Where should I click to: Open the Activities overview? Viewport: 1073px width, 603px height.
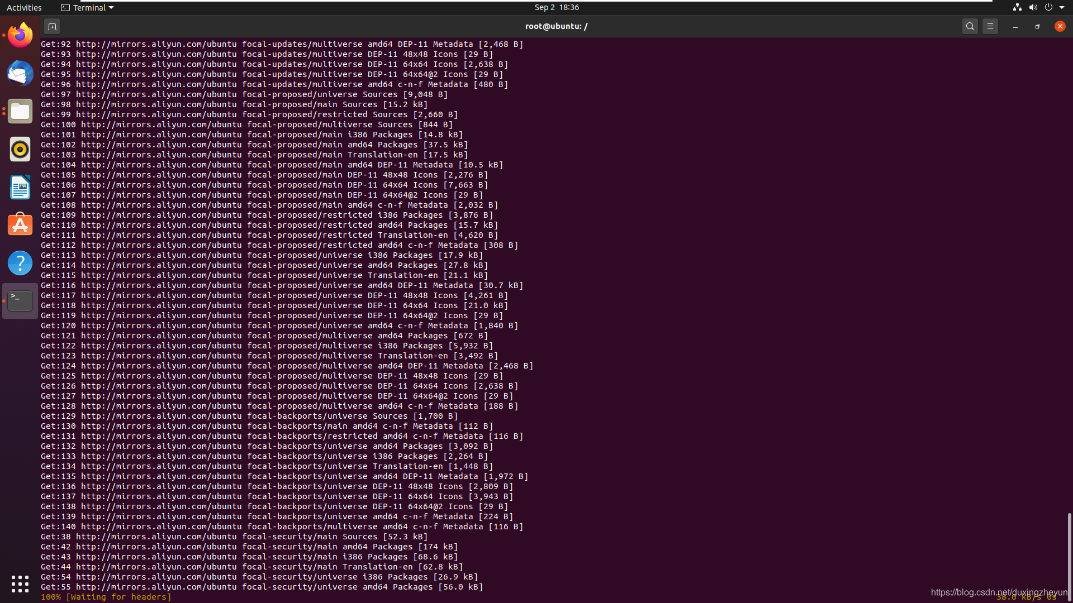tap(24, 7)
